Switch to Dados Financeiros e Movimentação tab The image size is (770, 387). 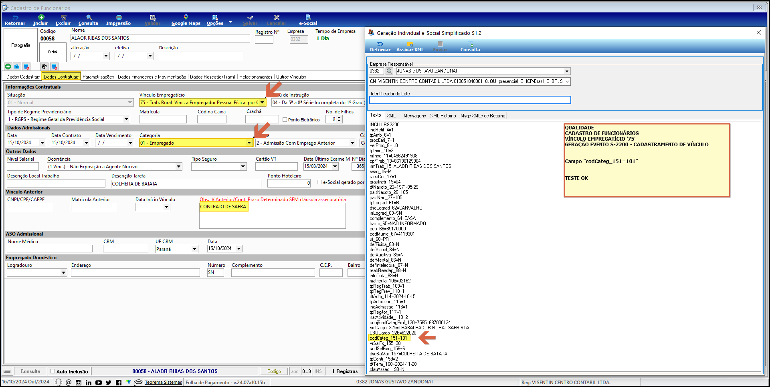coord(152,77)
